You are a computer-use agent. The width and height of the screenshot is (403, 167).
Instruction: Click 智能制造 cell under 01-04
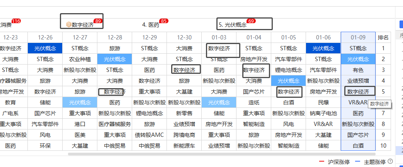tap(254, 124)
